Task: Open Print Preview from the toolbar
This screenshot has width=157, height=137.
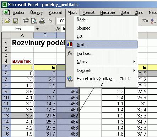Action: tap(34, 21)
